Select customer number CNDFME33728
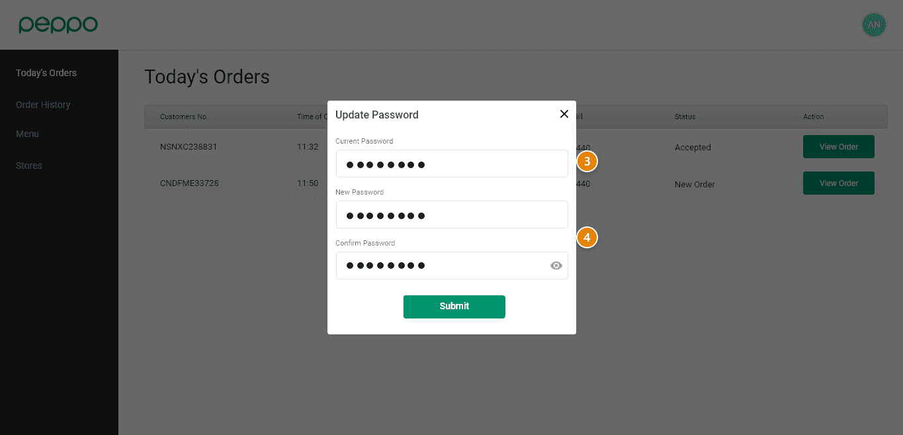903x435 pixels. coord(189,183)
